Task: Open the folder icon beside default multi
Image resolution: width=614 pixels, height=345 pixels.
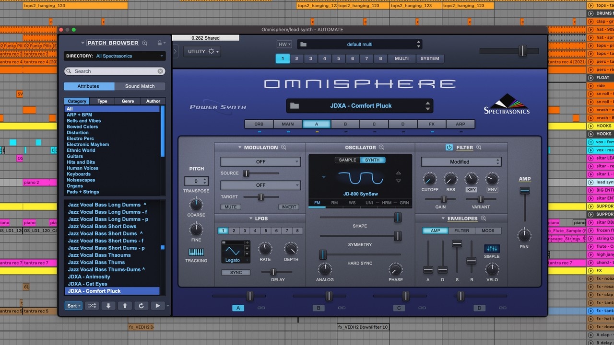Action: (303, 45)
